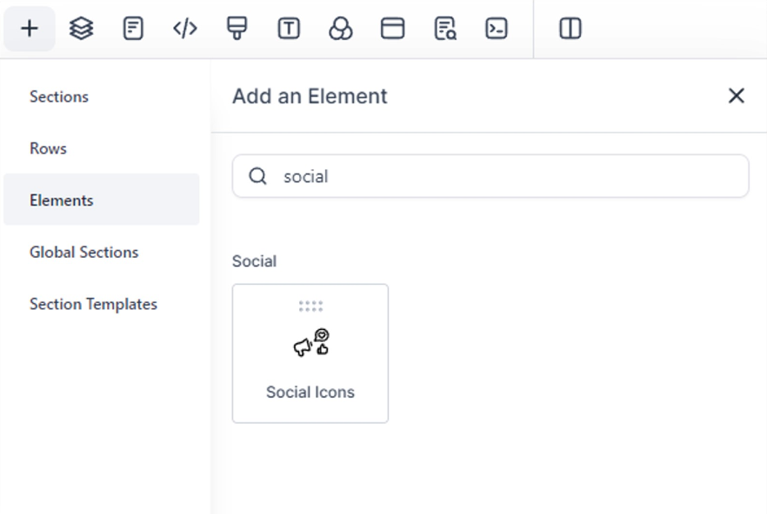Image resolution: width=767 pixels, height=514 pixels.
Task: Click the 'Add an Element' title
Action: tap(310, 96)
